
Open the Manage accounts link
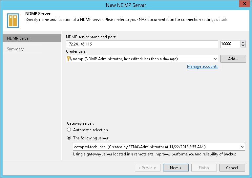[202, 66]
